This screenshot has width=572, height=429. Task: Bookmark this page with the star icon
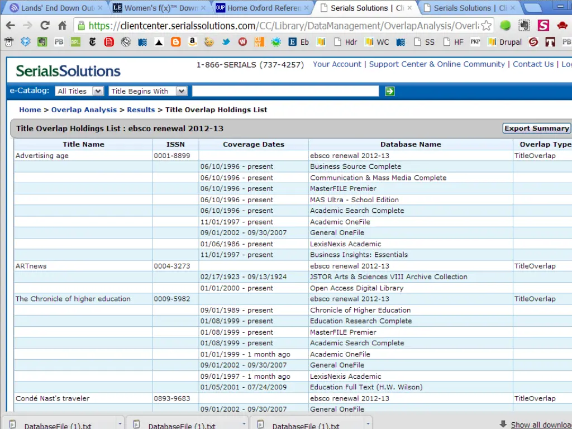pyautogui.click(x=486, y=26)
